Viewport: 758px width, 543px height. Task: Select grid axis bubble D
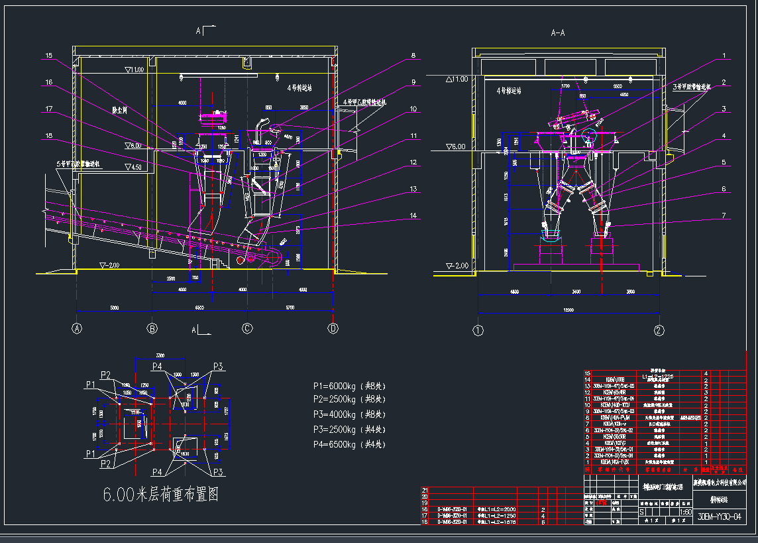pos(333,328)
